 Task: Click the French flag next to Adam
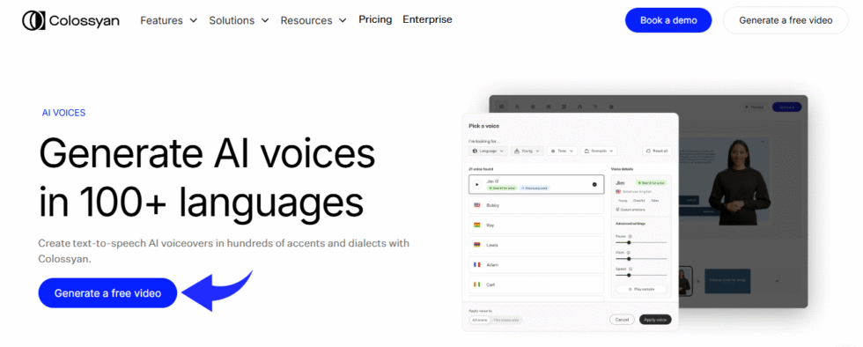coord(477,264)
